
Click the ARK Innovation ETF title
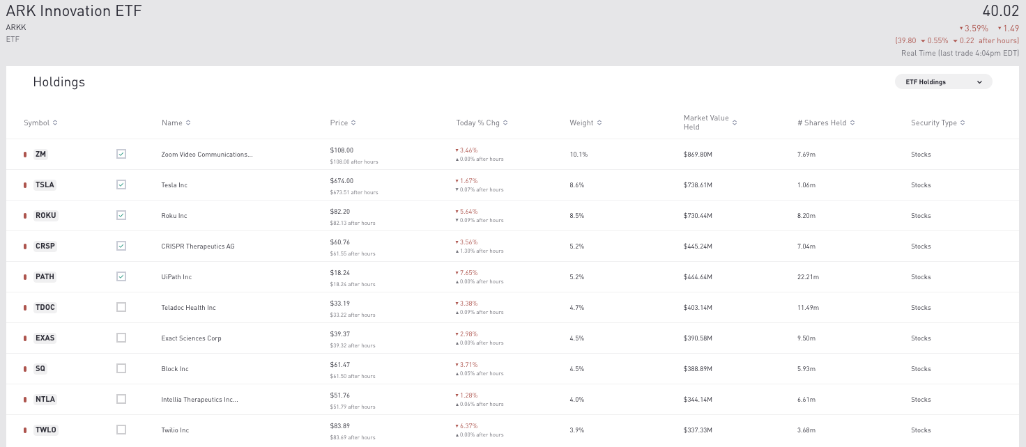pos(74,12)
